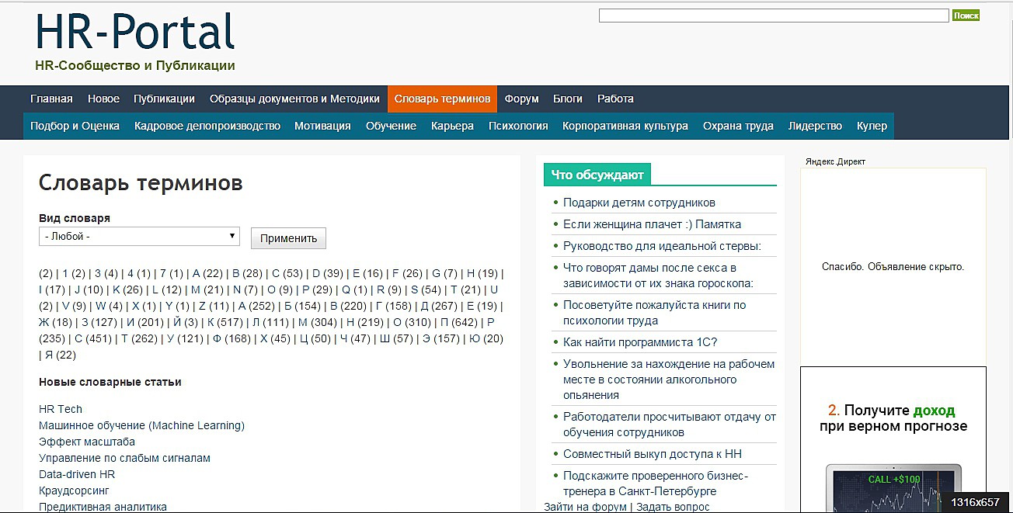Filter glossary by Cyrillic letter Б
Viewport: 1013px width, 513px height.
coord(288,306)
